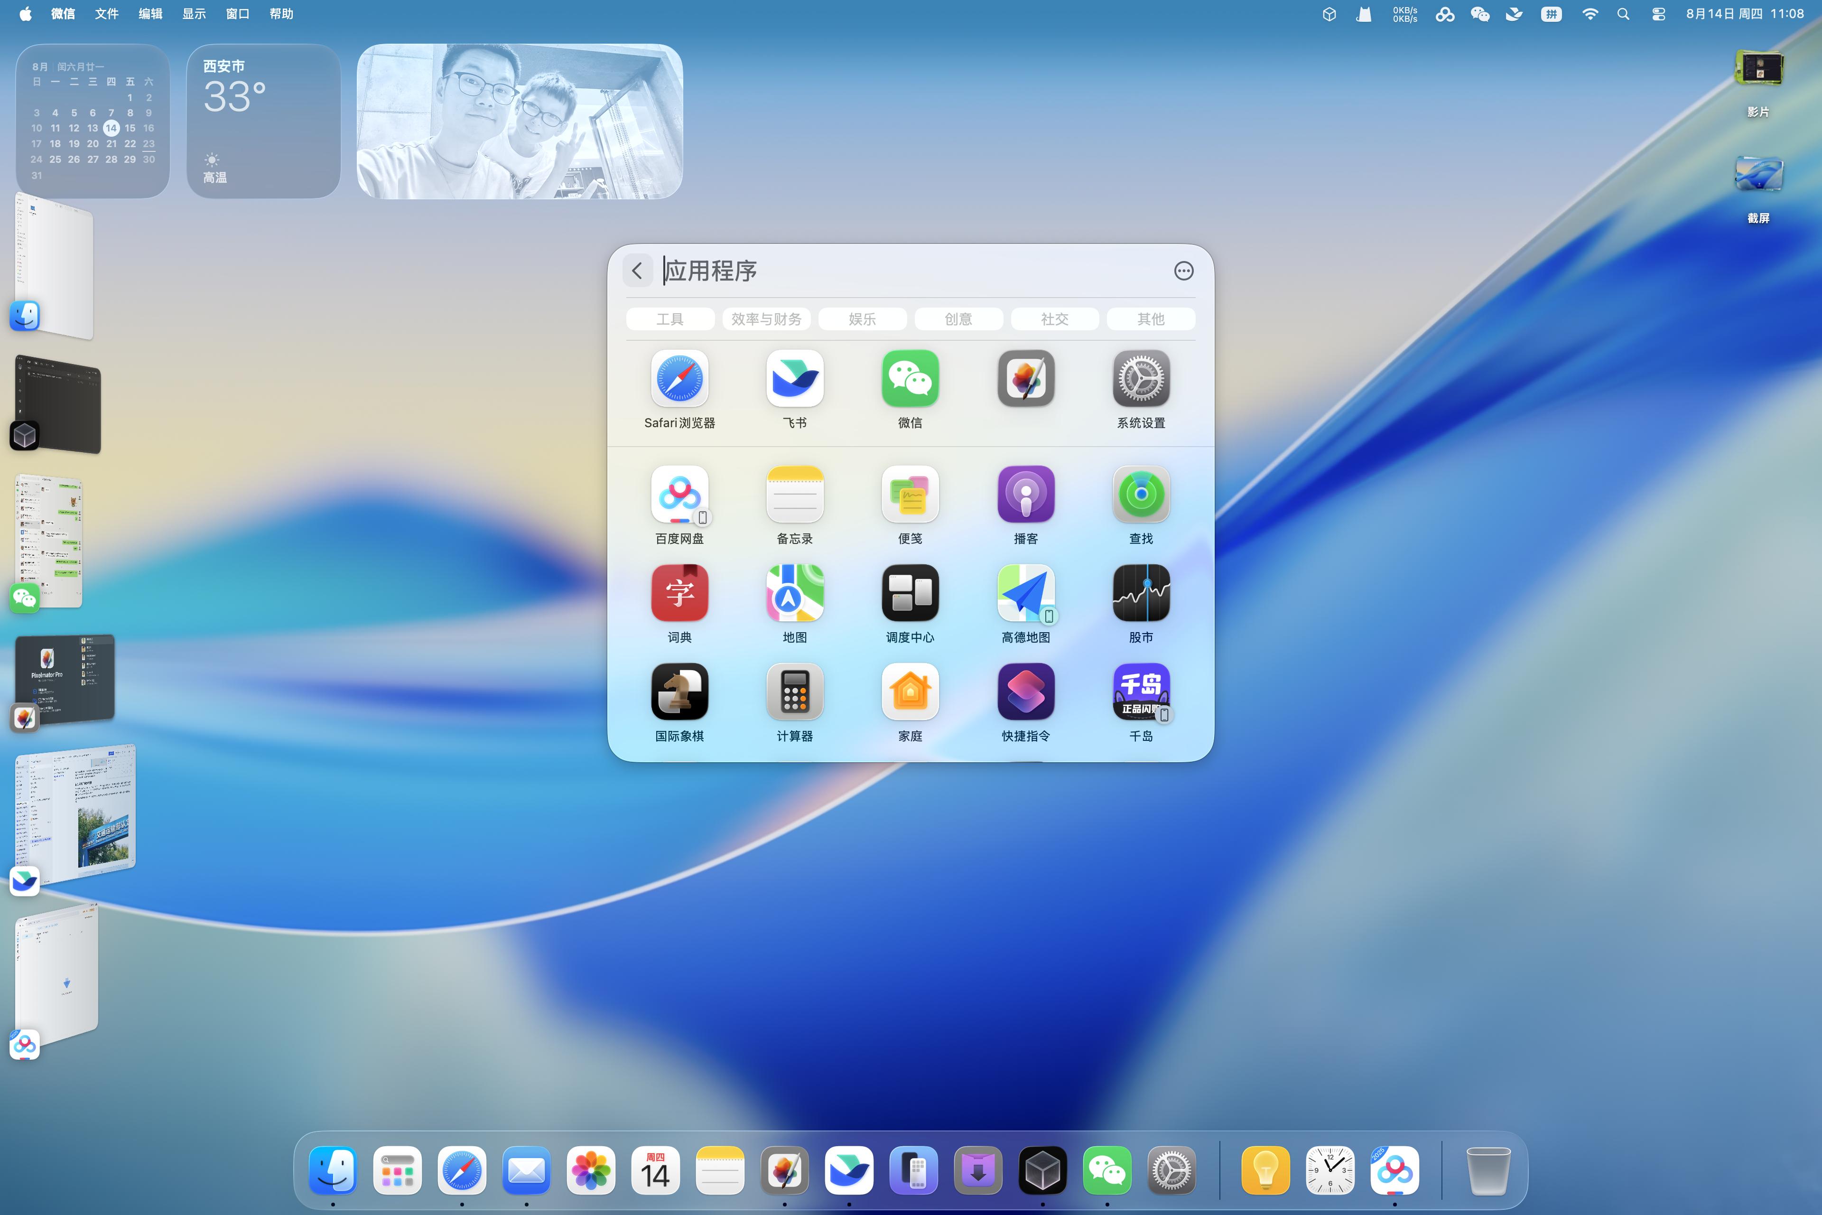Launch 飞书 from the apps panel

tap(795, 378)
